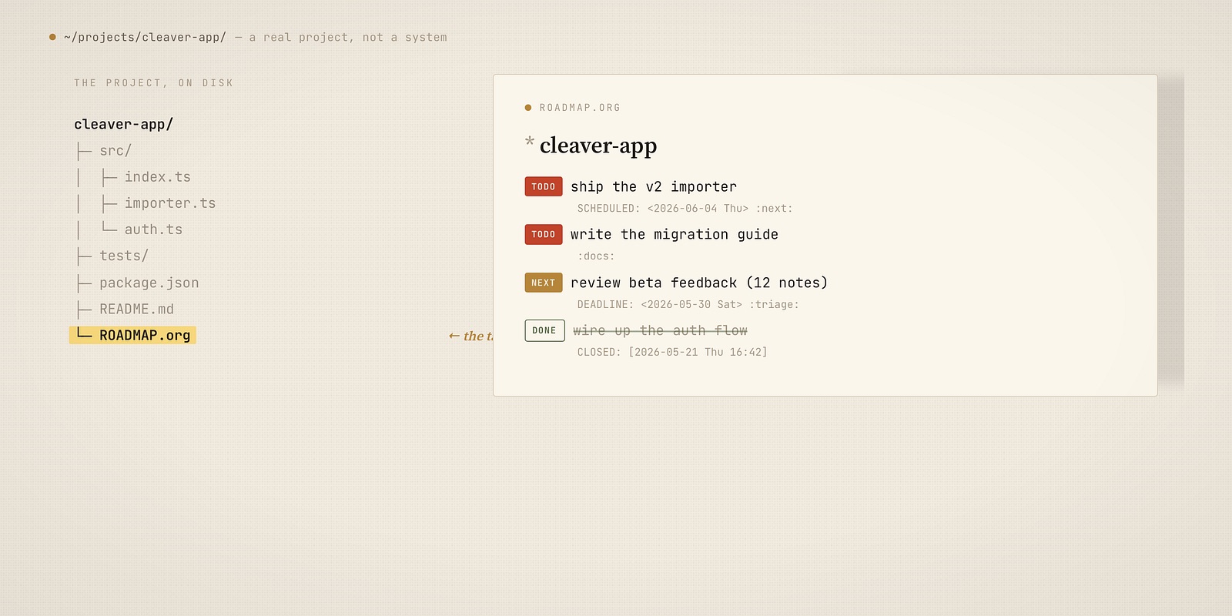
Task: Open index.ts in the file tree
Action: pos(158,177)
